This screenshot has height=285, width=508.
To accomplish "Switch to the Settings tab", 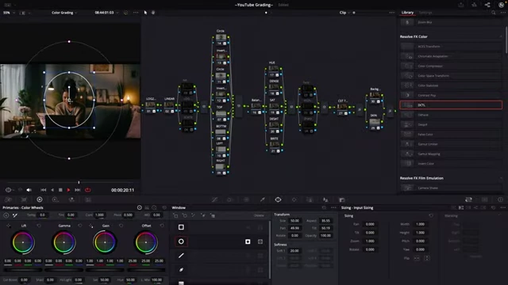I will 425,13.
